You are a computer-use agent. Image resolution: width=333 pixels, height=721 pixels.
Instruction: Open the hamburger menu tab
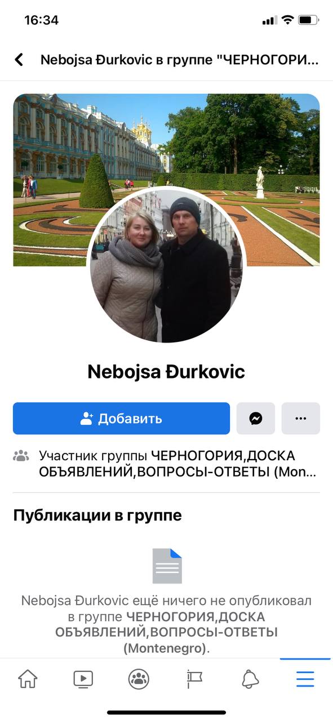[305, 679]
